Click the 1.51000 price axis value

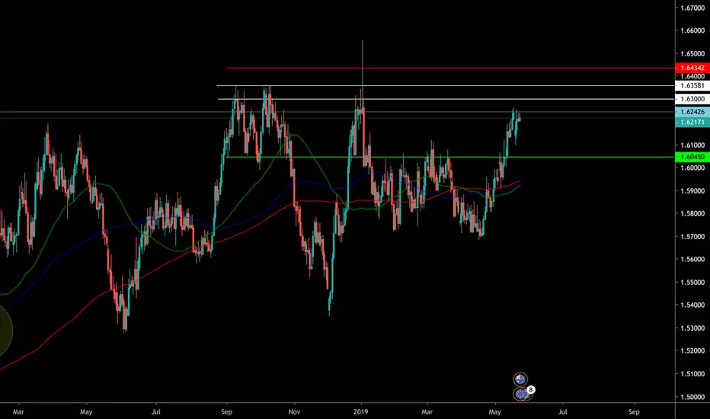point(692,374)
